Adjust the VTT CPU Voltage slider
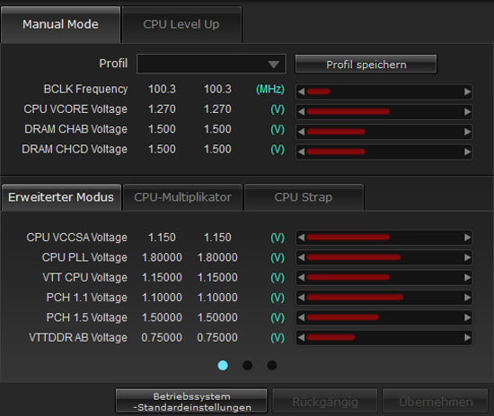The height and width of the screenshot is (416, 494). (384, 277)
